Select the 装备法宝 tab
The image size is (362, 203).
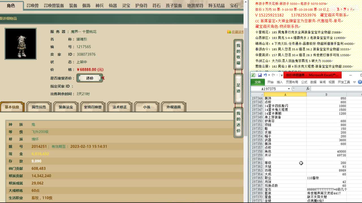pyautogui.click(x=66, y=107)
